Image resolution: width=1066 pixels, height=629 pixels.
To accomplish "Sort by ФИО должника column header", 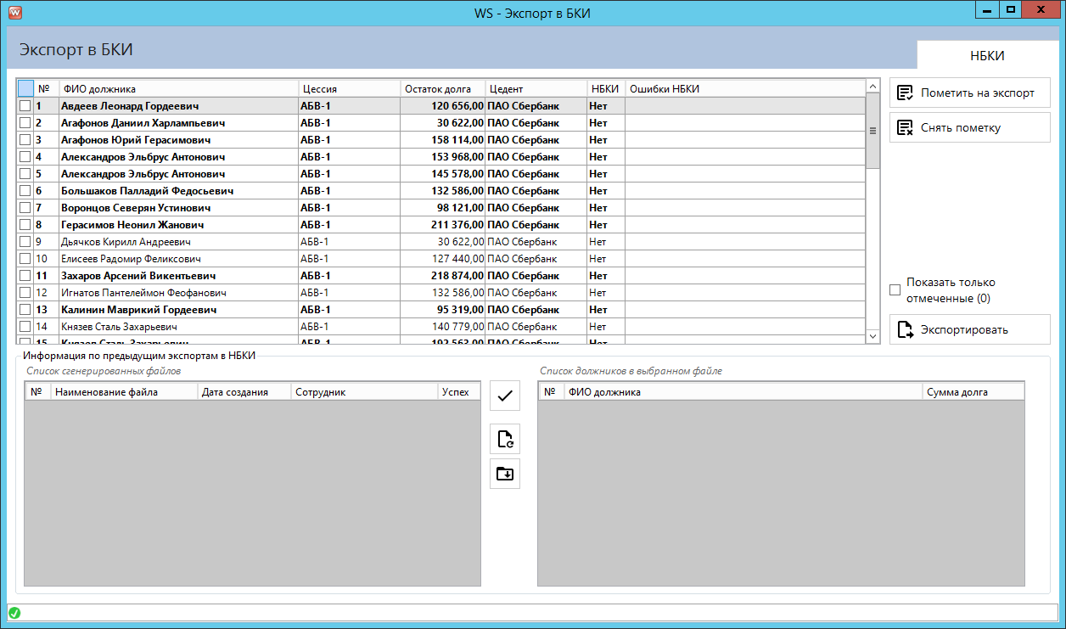I will [x=178, y=88].
